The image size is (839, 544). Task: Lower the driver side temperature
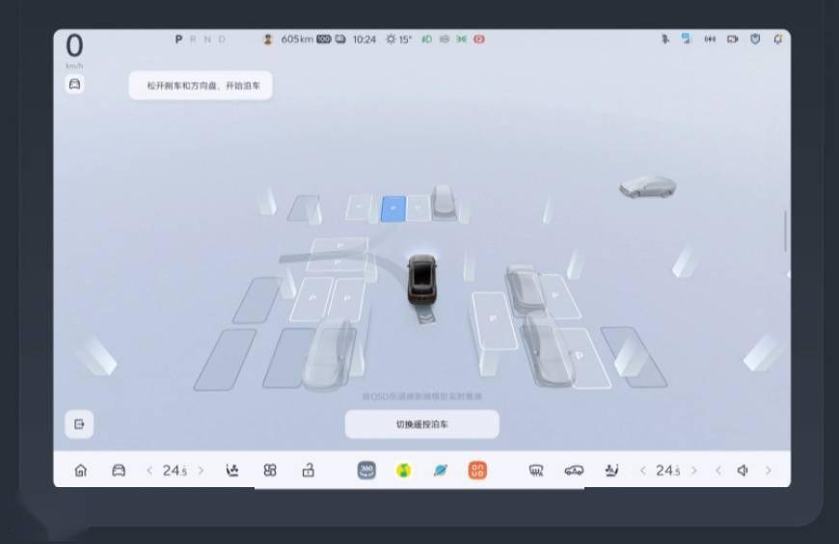[149, 471]
